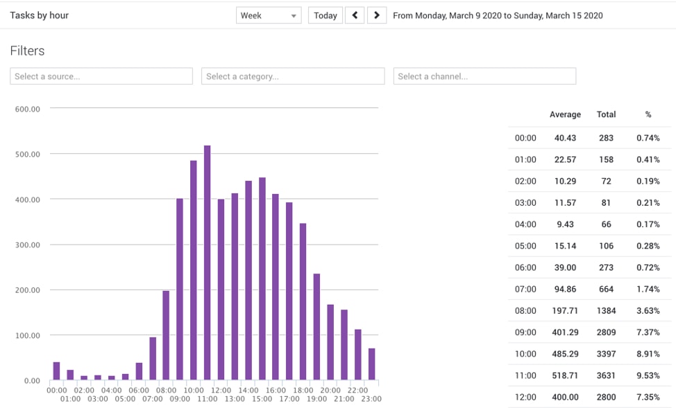Click the Average column header
This screenshot has height=408, width=676.
coord(565,114)
